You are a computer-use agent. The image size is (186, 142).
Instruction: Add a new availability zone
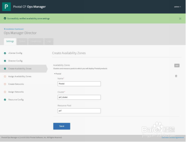click(x=177, y=66)
